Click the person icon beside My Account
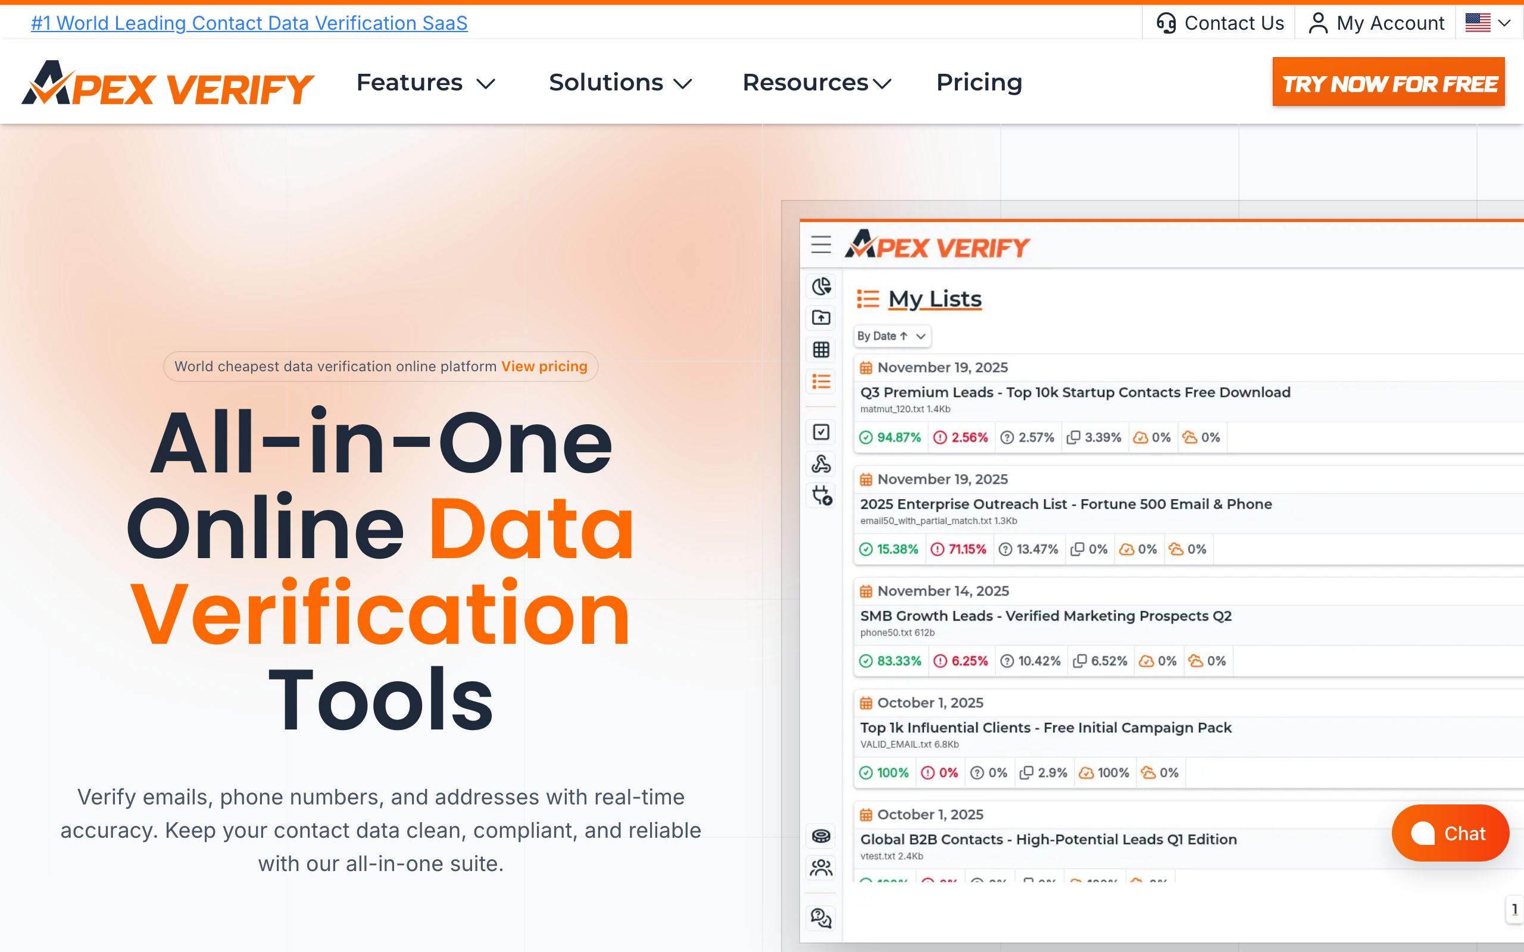This screenshot has width=1524, height=952. pyautogui.click(x=1317, y=23)
